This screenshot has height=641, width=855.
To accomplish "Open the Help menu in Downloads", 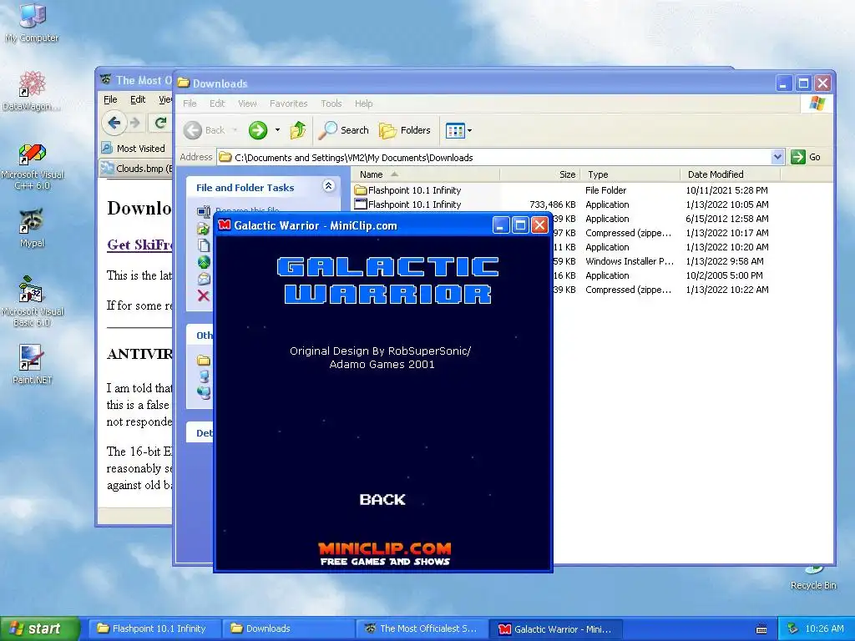I will click(364, 103).
